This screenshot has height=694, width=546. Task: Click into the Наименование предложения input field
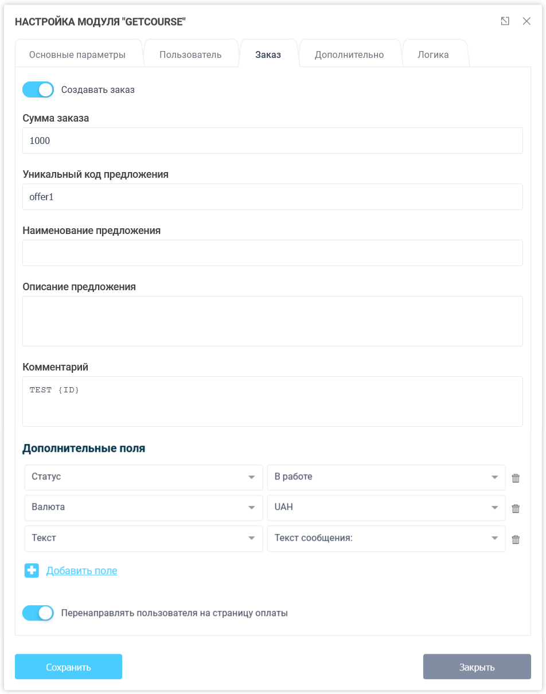272,253
